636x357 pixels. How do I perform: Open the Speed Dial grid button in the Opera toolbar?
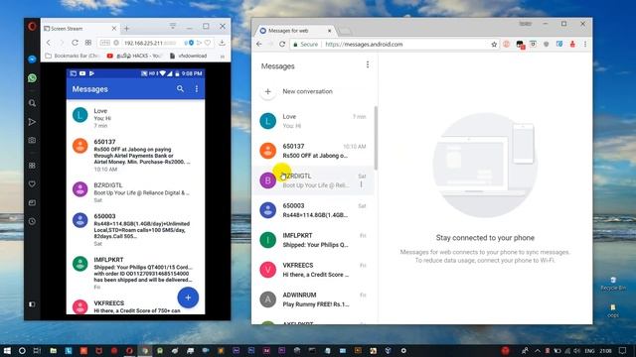[88, 43]
